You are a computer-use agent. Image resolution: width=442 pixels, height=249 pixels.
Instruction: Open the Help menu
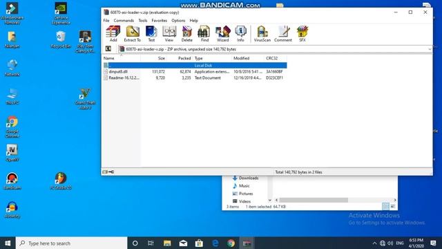[x=193, y=21]
